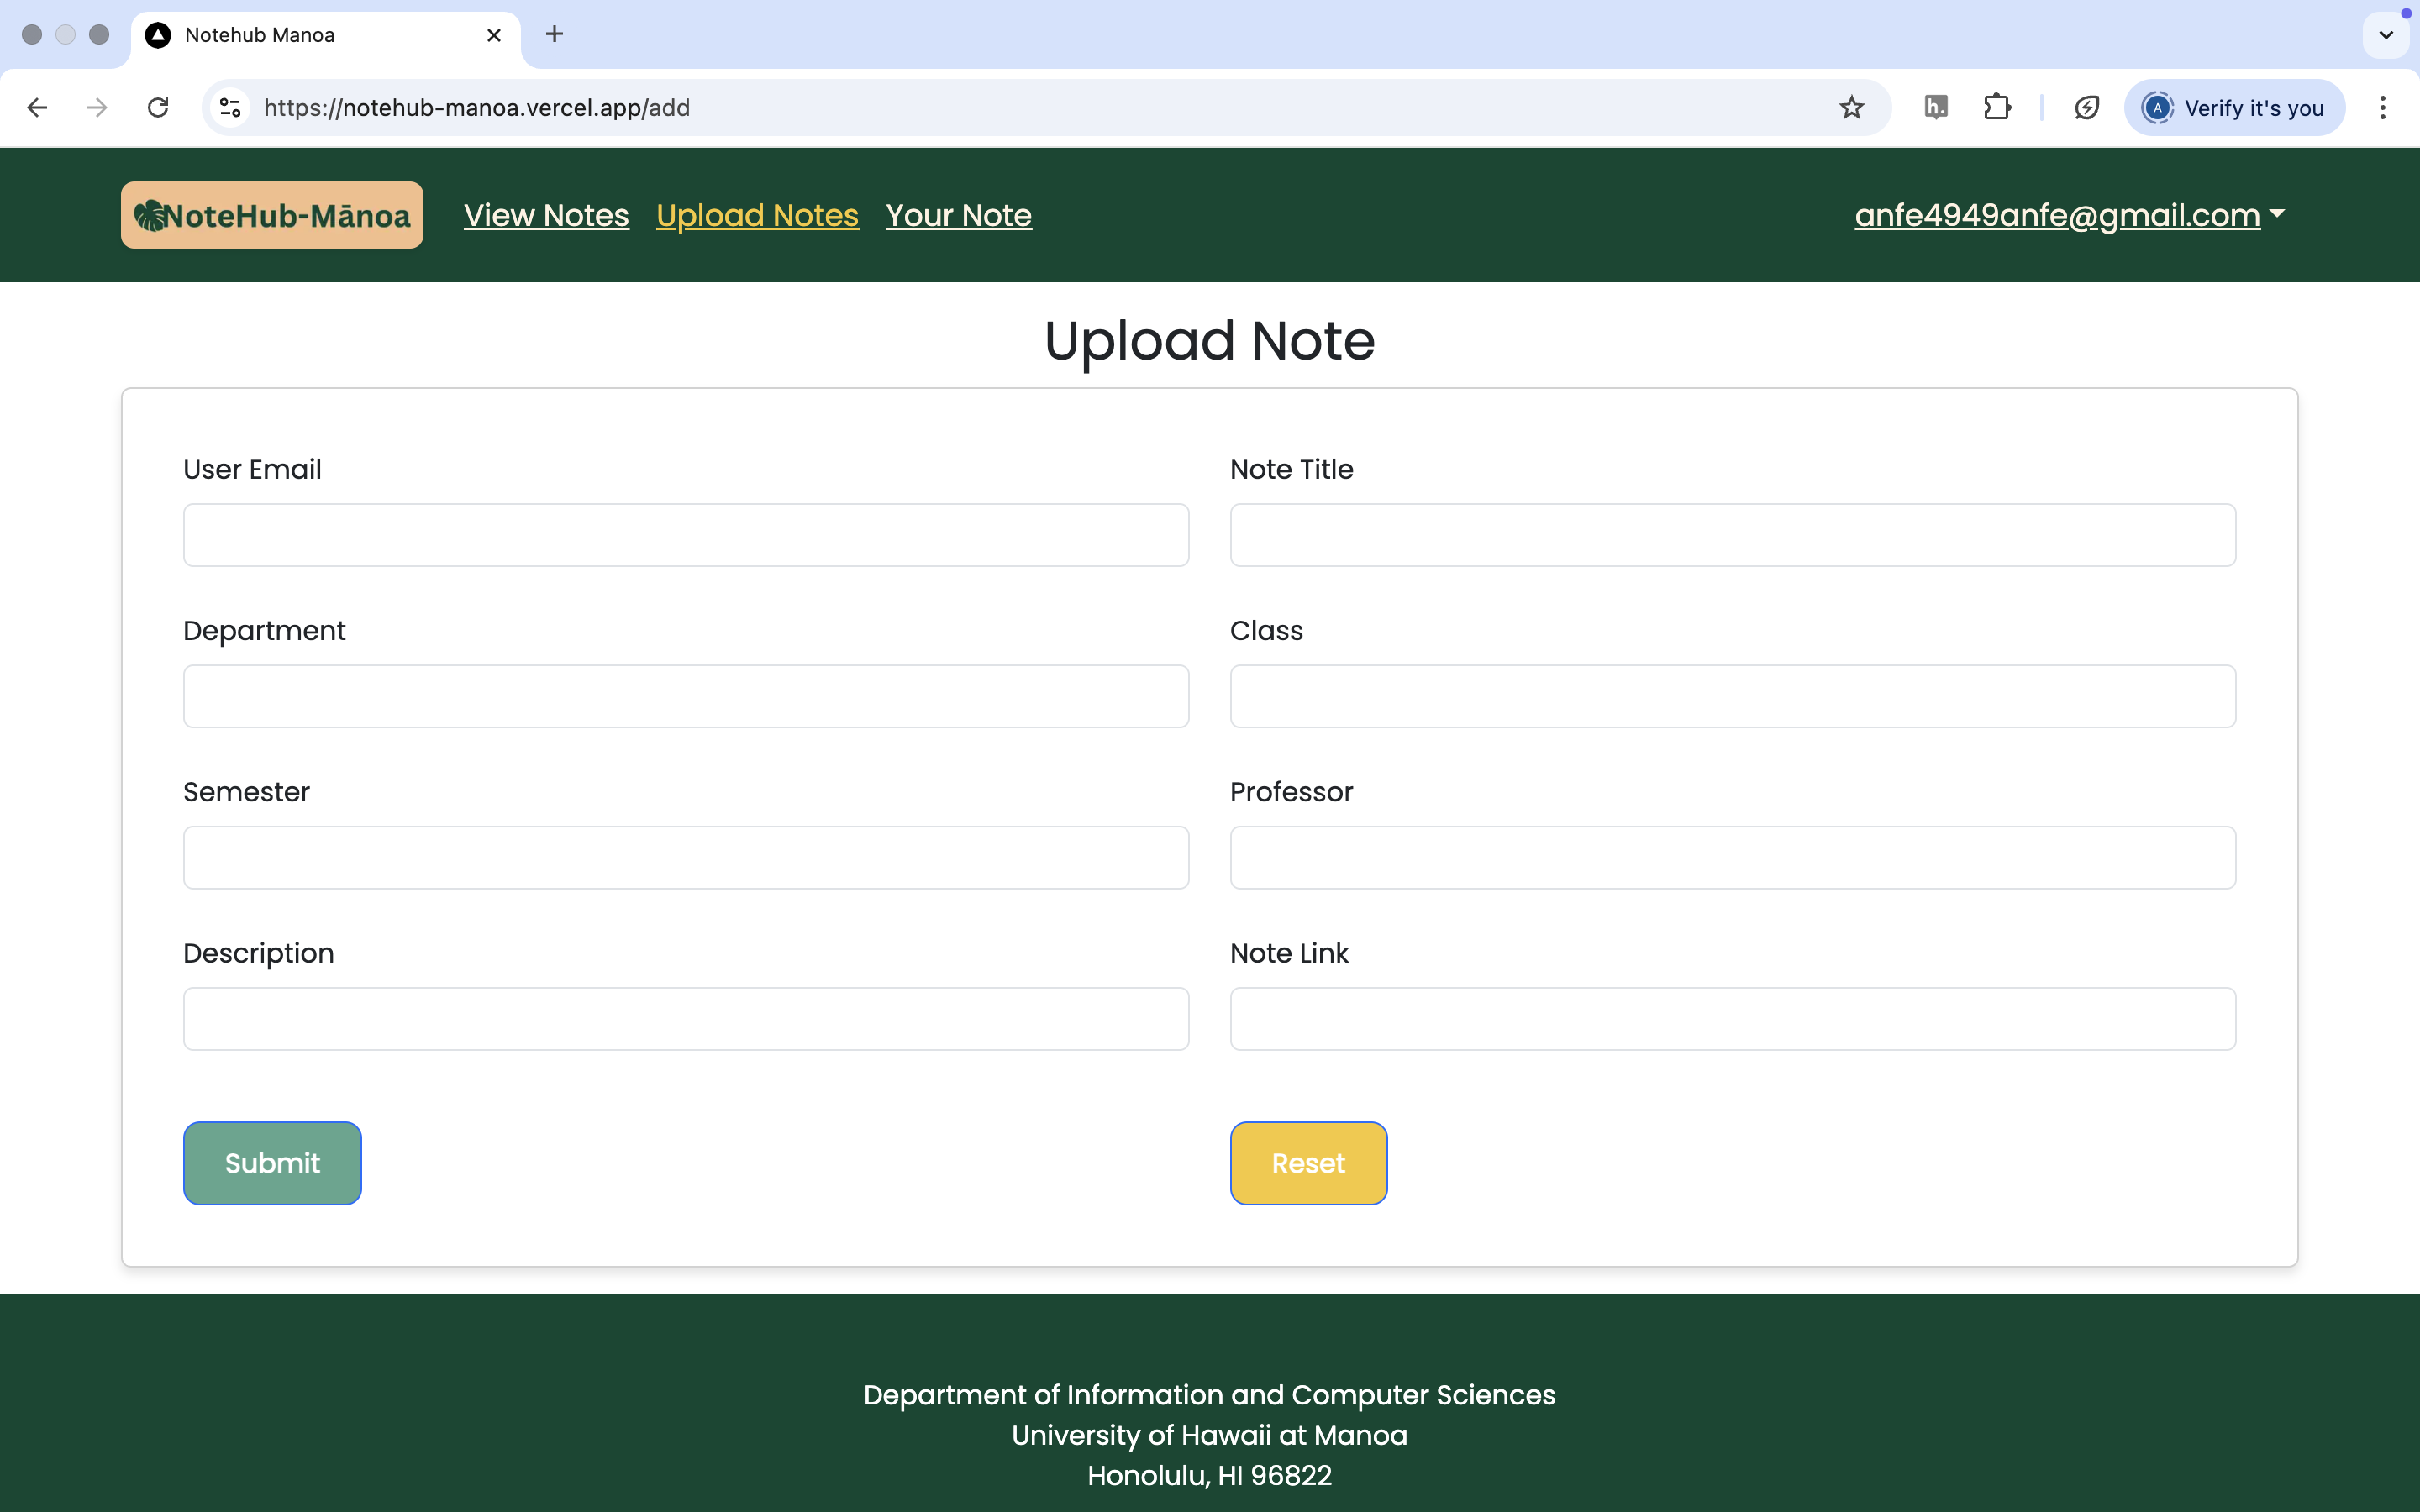
Task: Select the Upload Notes nav link
Action: (x=757, y=215)
